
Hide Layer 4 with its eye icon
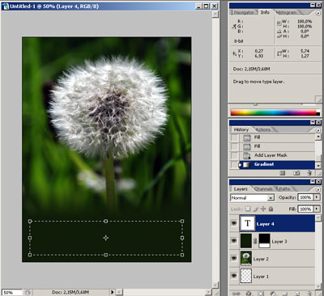(x=234, y=223)
